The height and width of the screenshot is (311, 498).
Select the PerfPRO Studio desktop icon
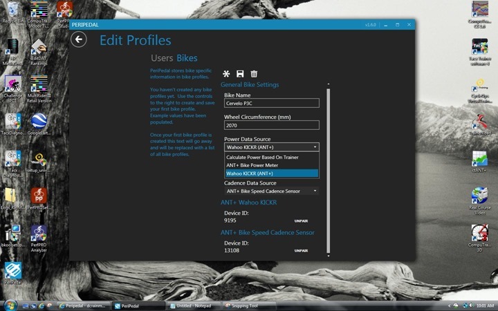point(64,15)
